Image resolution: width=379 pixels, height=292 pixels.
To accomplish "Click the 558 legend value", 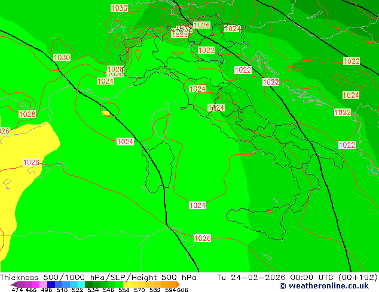I will (x=124, y=290).
